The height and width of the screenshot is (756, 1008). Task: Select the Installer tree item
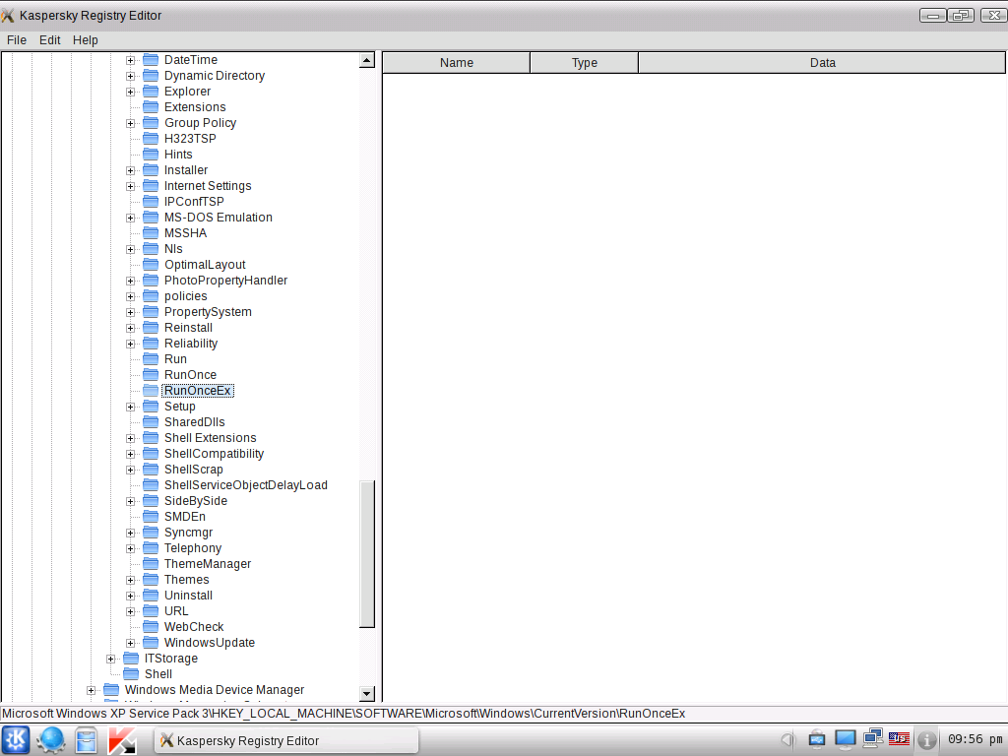pyautogui.click(x=186, y=169)
